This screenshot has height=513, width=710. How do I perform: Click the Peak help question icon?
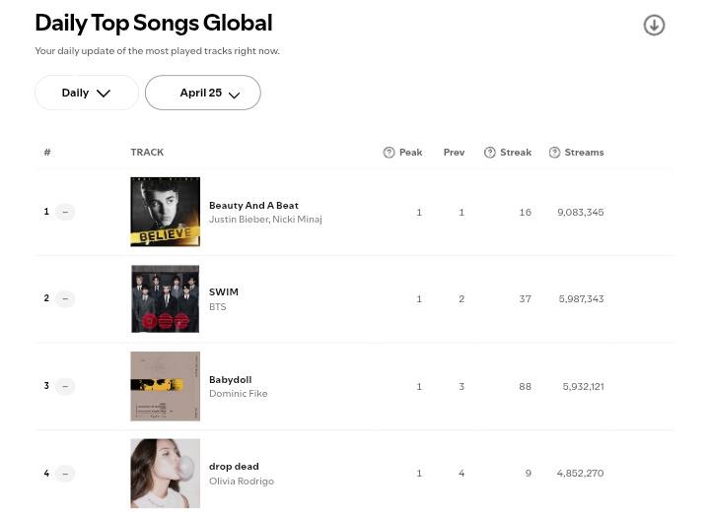pos(389,153)
